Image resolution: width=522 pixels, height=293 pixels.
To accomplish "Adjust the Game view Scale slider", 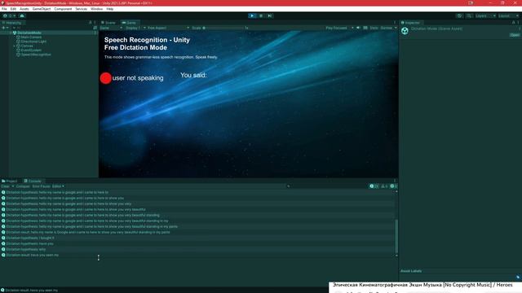I will click(223, 28).
